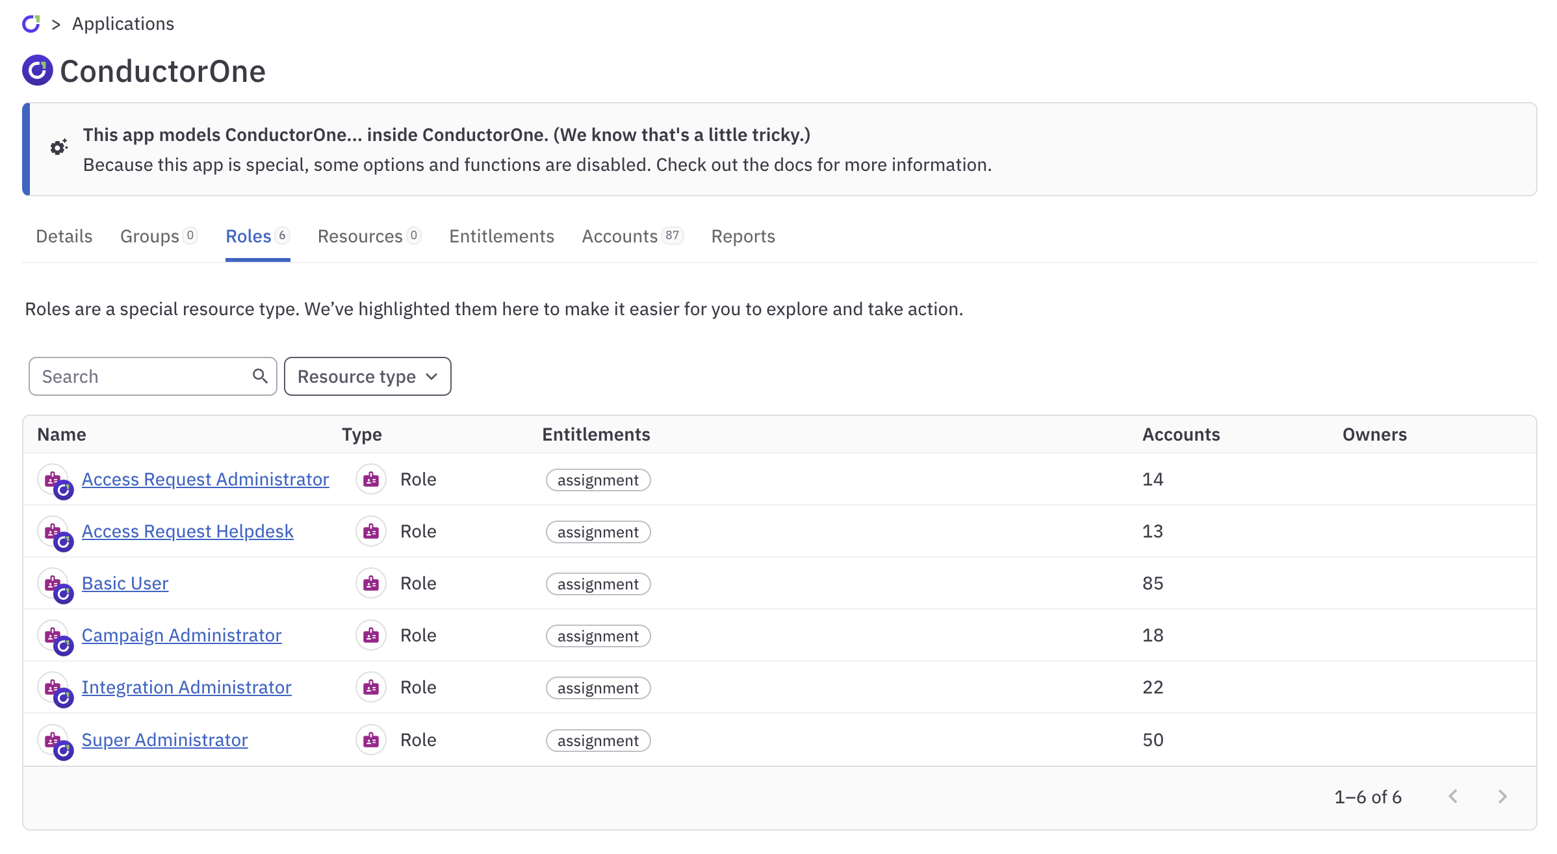Open the Access Request Helpdesk role link
The image size is (1557, 854).
coord(188,532)
